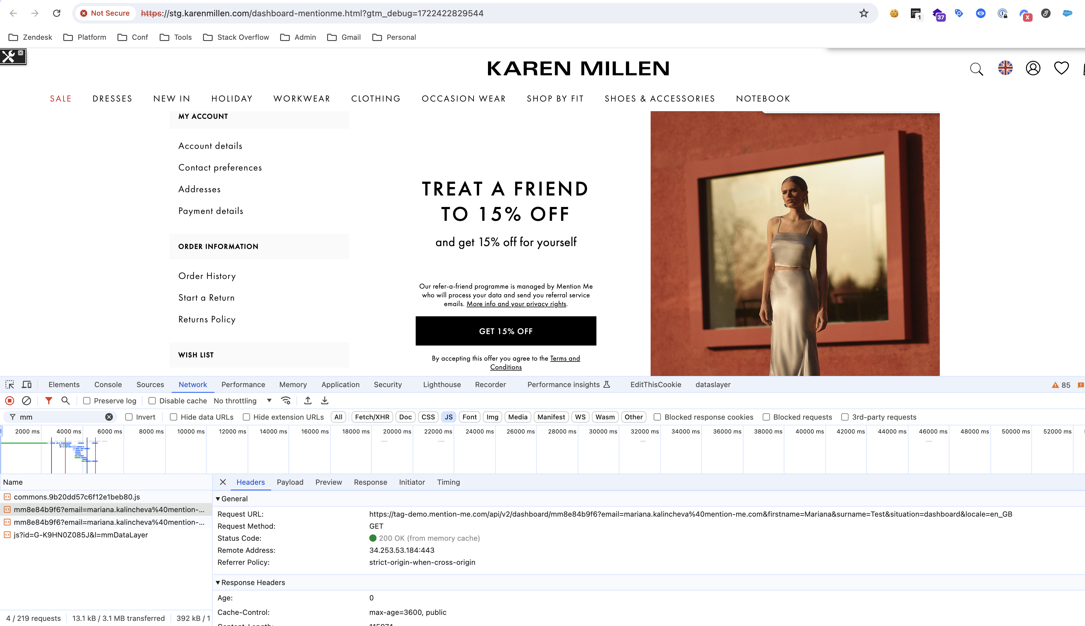
Task: Open the Gmail bookmarks folder
Action: (344, 37)
